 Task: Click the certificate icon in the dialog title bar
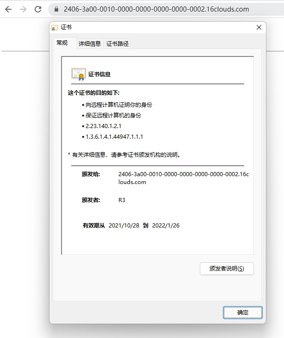55,27
